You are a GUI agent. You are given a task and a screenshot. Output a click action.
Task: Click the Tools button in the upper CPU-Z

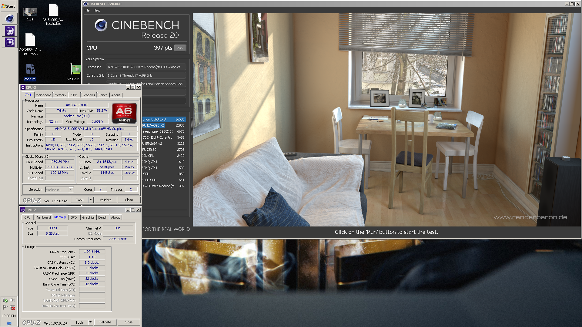pos(80,200)
